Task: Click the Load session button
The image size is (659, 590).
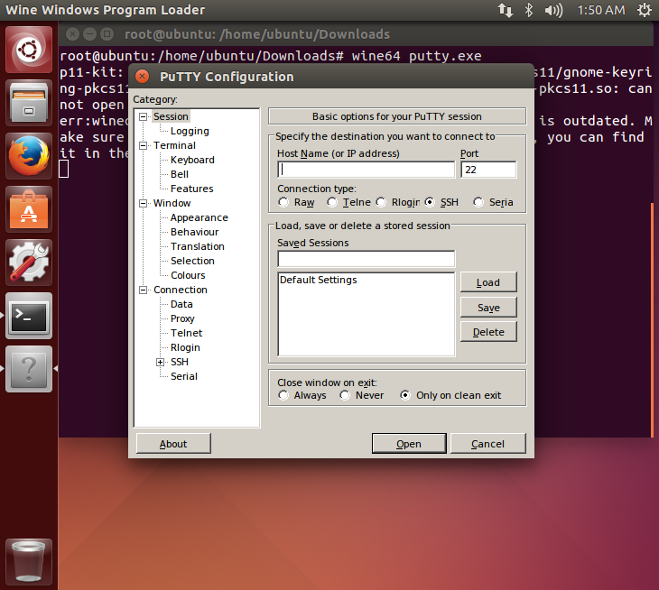Action: tap(488, 282)
